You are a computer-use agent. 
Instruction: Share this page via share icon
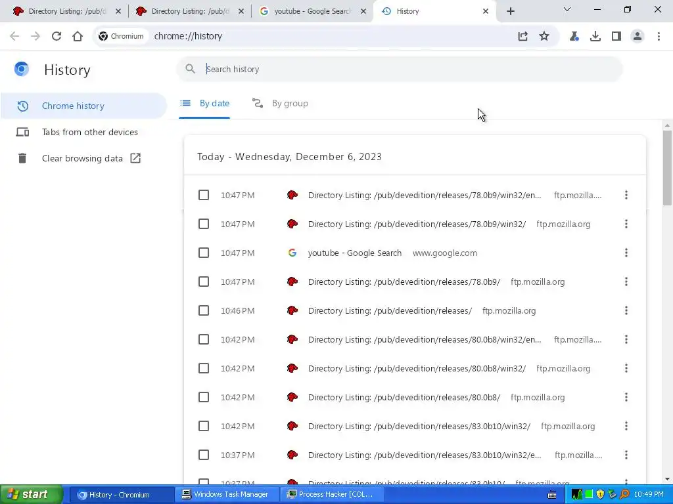click(522, 36)
